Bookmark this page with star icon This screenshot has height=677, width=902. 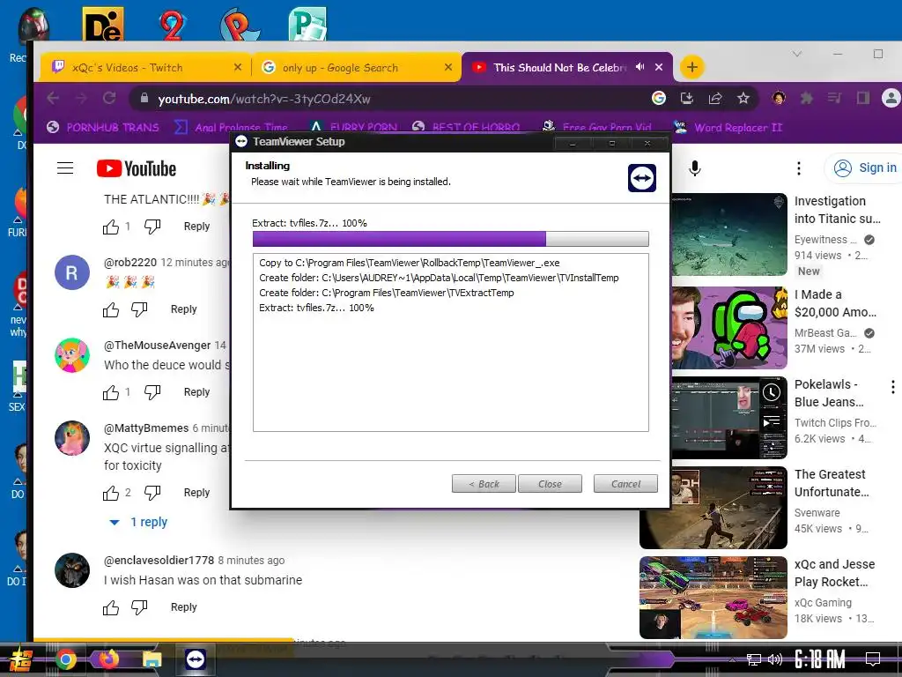(x=743, y=99)
